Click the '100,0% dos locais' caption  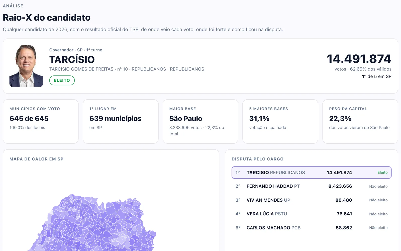(27, 128)
